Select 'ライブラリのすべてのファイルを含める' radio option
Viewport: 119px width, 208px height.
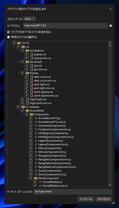click(8, 32)
